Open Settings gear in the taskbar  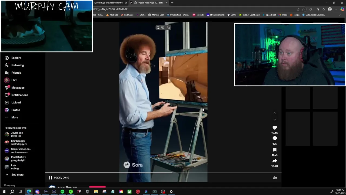click(171, 192)
